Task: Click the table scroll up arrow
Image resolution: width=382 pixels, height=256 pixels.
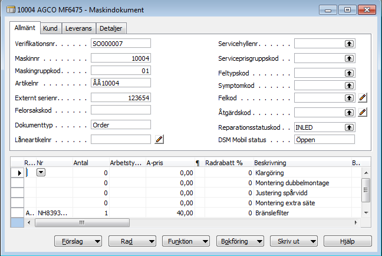Action: point(366,173)
